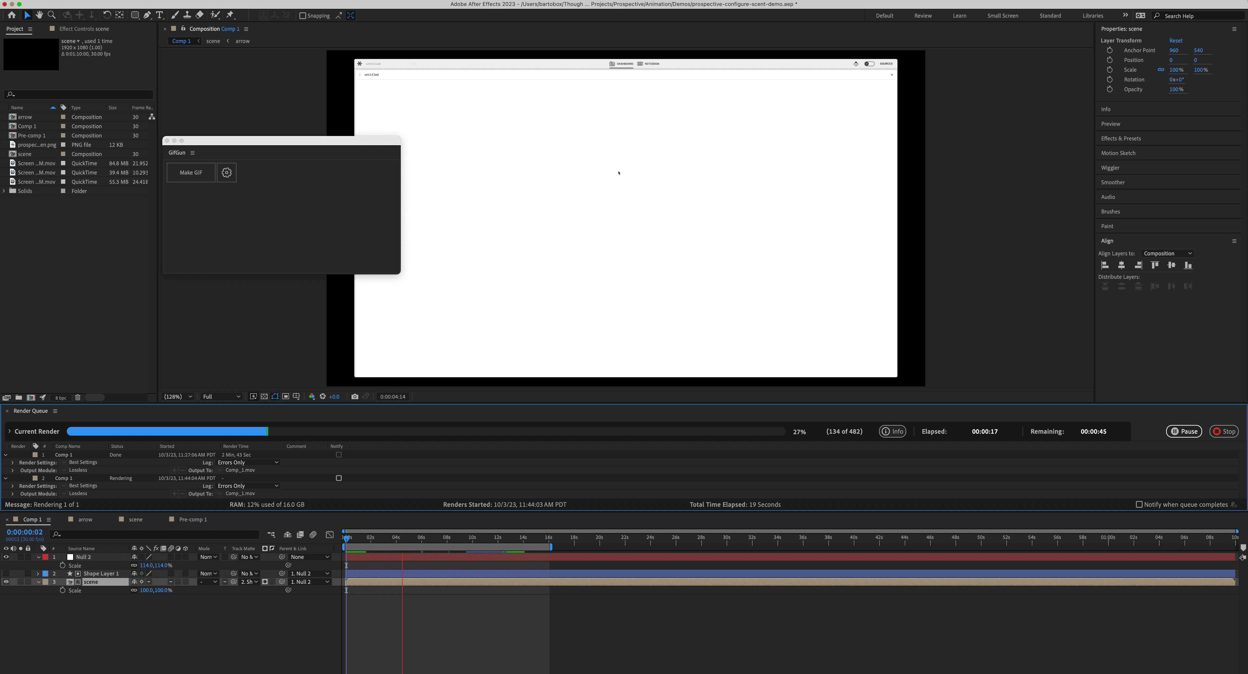Take a snapshot with the camera icon
This screenshot has width=1248, height=674.
(355, 397)
